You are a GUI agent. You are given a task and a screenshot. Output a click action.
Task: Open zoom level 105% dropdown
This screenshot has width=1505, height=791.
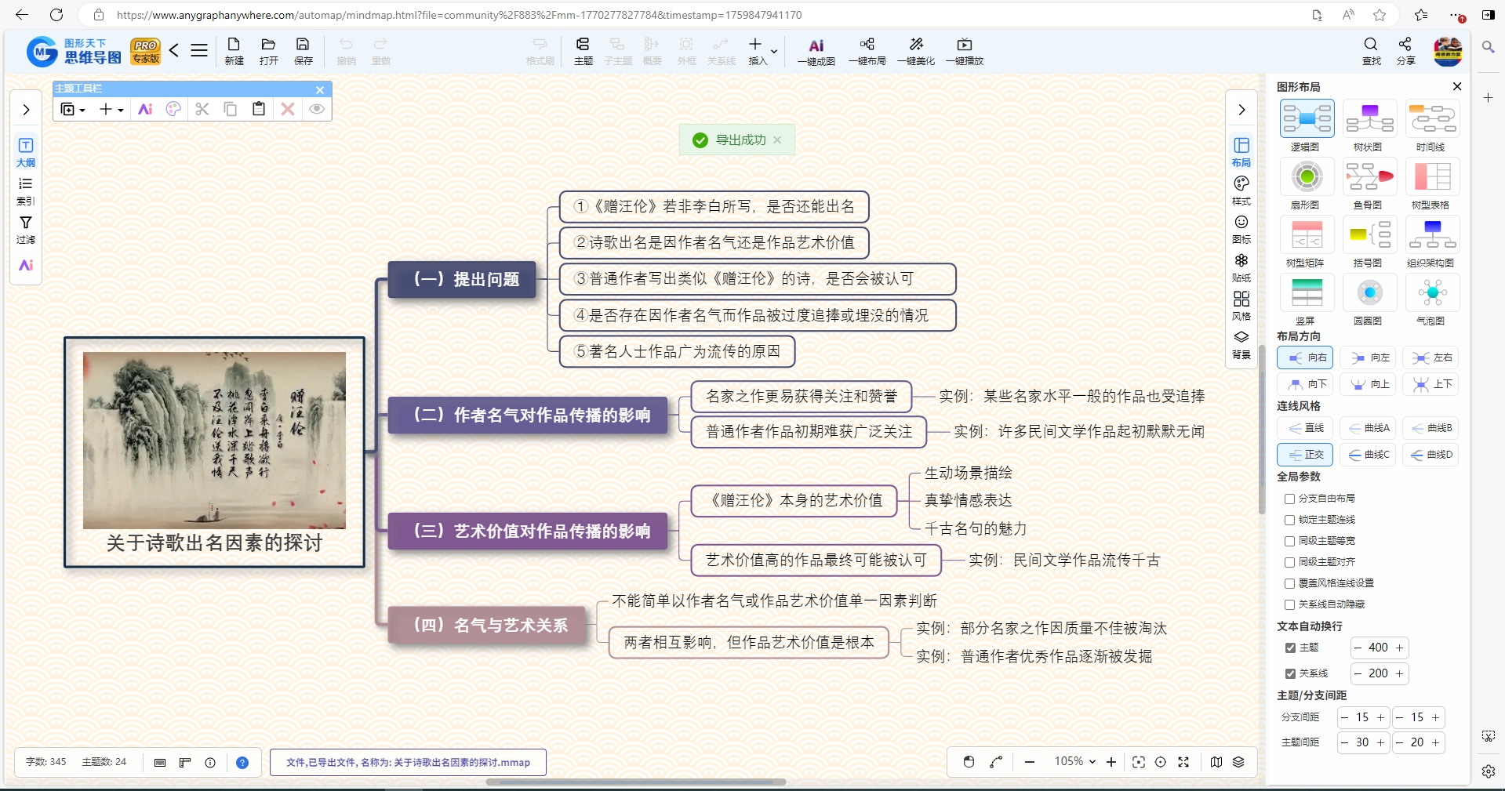pyautogui.click(x=1074, y=761)
